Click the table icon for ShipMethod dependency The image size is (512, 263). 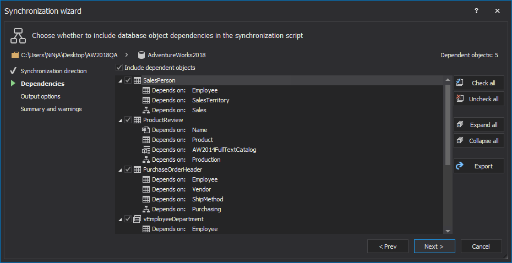click(x=146, y=199)
